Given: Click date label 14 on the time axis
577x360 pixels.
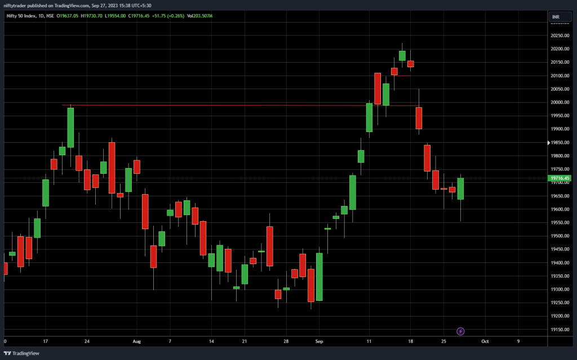Looking at the screenshot, I should (x=211, y=341).
